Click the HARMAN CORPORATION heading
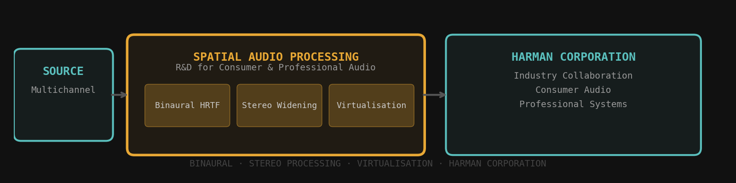 573,57
